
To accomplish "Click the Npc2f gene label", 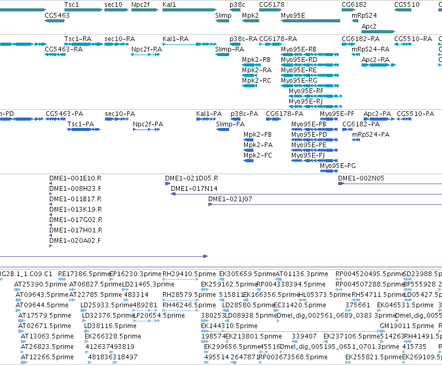I will [x=140, y=5].
